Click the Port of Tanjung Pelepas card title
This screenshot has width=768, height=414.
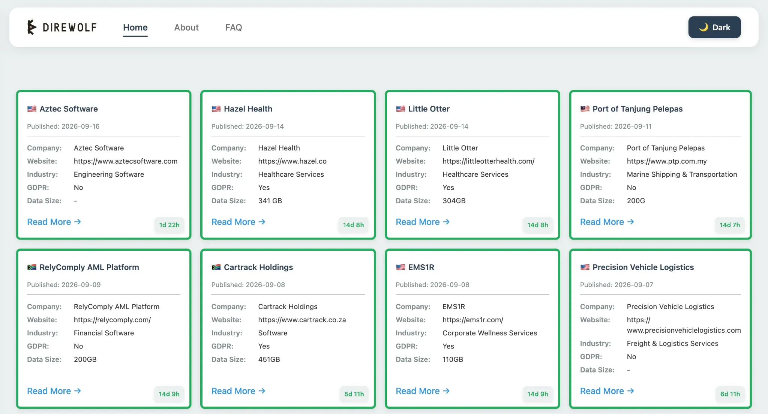[637, 109]
